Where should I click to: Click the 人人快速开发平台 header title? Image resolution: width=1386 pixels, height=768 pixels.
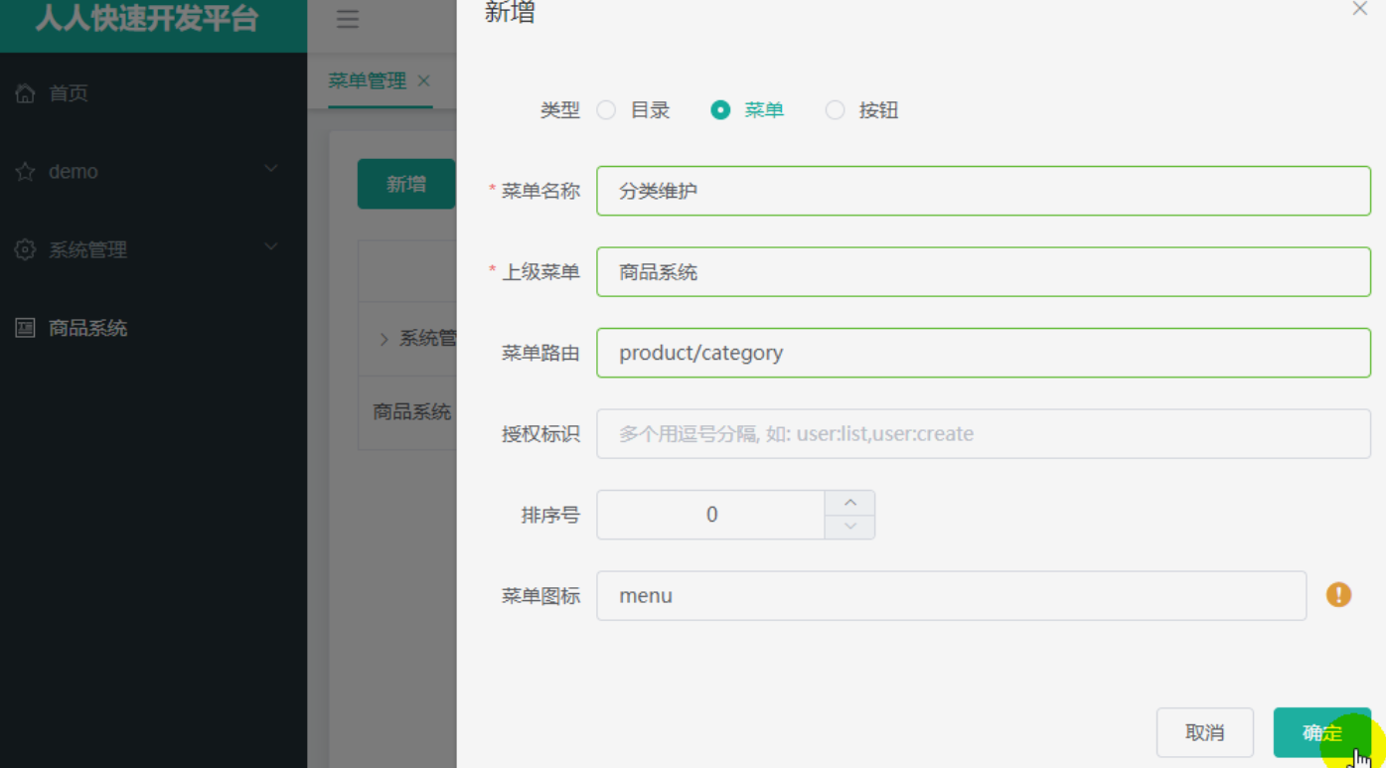(x=147, y=18)
